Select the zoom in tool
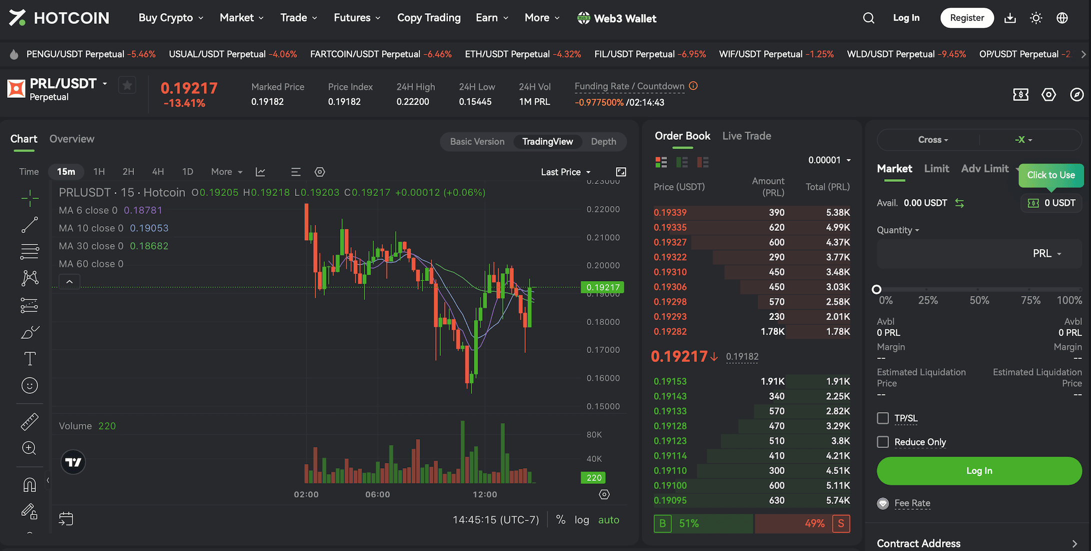 pyautogui.click(x=29, y=448)
